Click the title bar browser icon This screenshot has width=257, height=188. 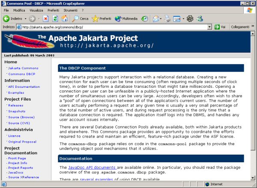4,3
